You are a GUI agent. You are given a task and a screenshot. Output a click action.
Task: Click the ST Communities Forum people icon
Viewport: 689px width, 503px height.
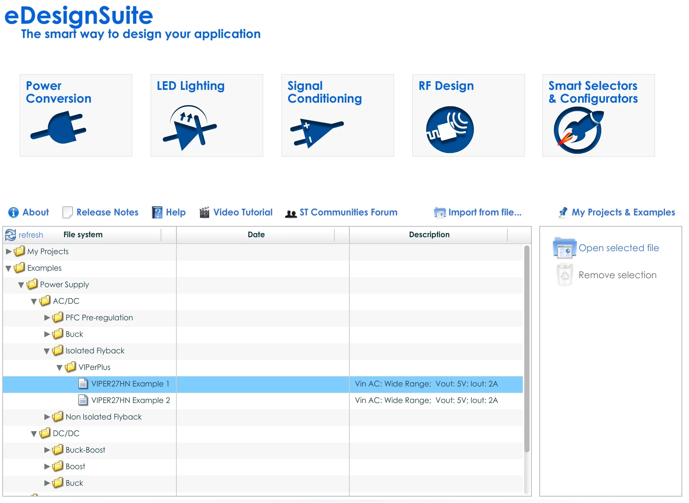click(x=291, y=214)
